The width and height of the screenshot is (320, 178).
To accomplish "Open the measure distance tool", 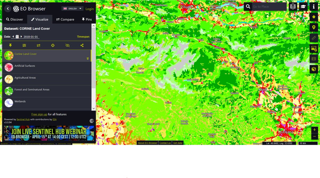I will pos(314,38).
